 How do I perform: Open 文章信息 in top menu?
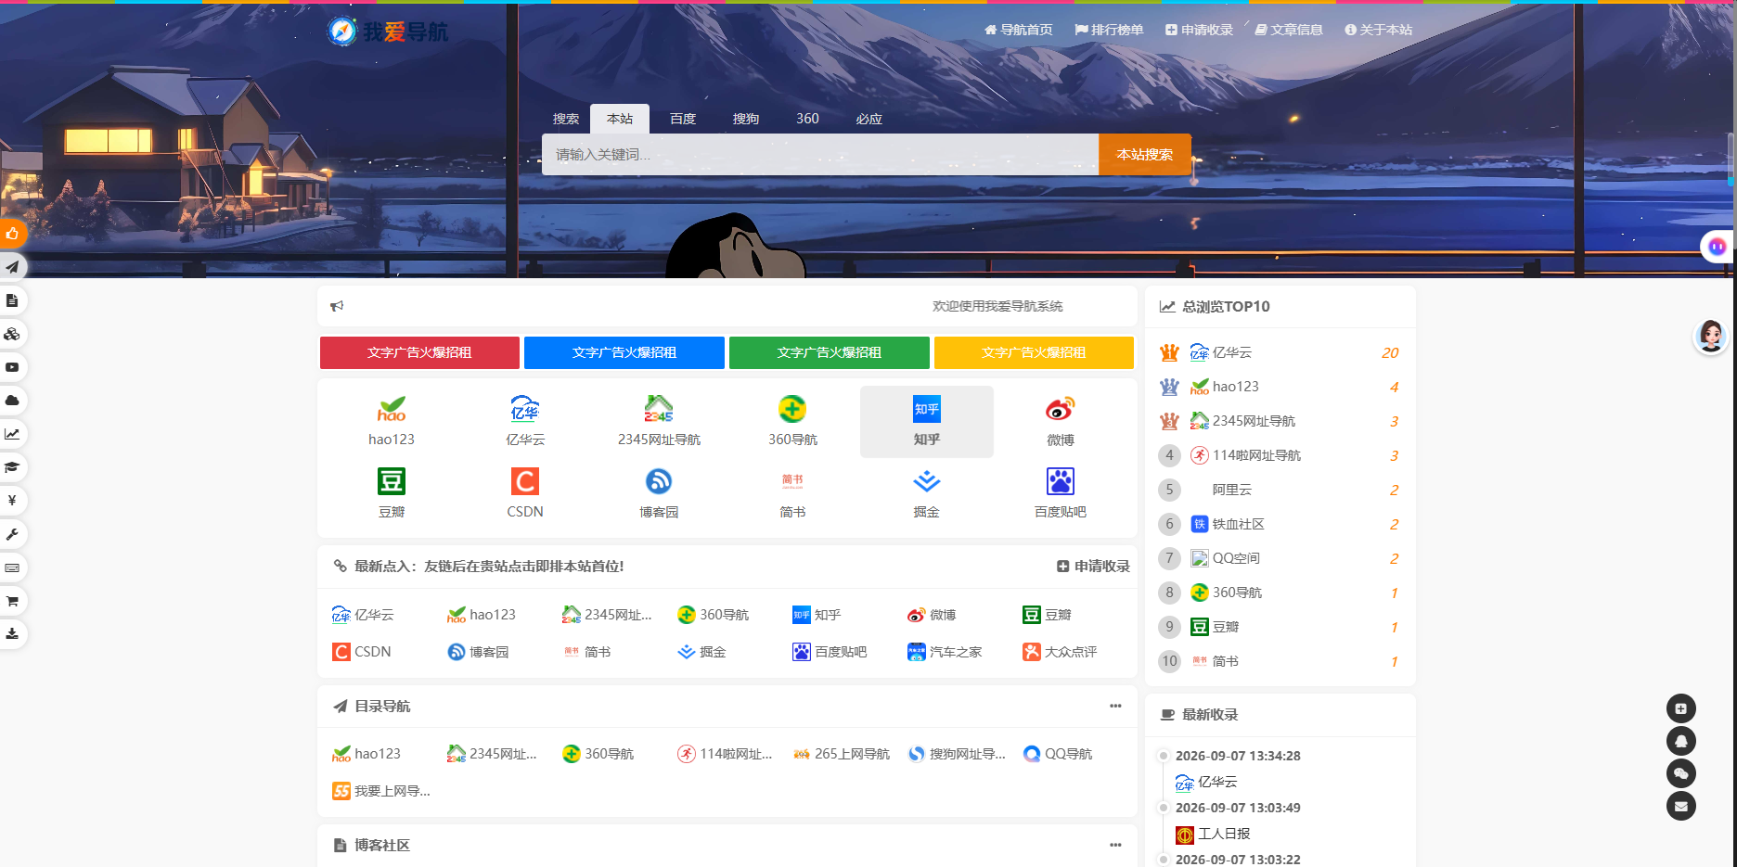[x=1289, y=30]
